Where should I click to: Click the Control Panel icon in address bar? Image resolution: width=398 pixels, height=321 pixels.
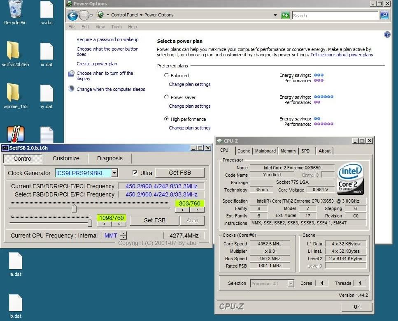pos(100,15)
